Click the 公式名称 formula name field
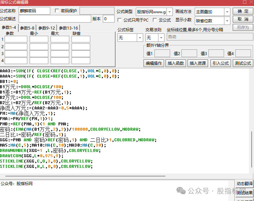The height and width of the screenshot is (201, 254). point(34,11)
